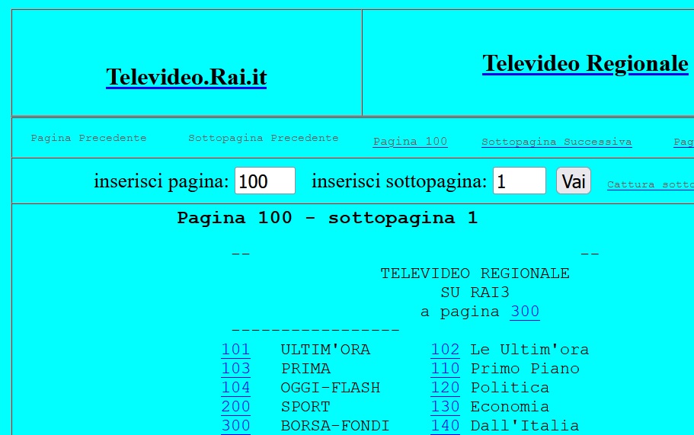Click the Le Ultim'ora label text
Screen dimensions: 694x435
coord(529,350)
